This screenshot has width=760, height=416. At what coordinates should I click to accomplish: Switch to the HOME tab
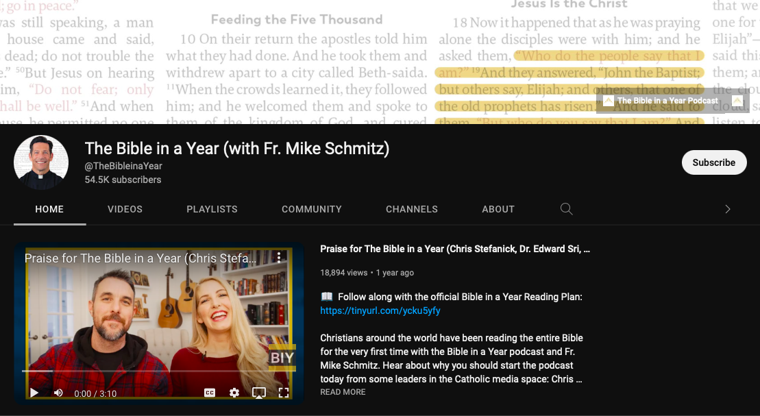click(49, 209)
